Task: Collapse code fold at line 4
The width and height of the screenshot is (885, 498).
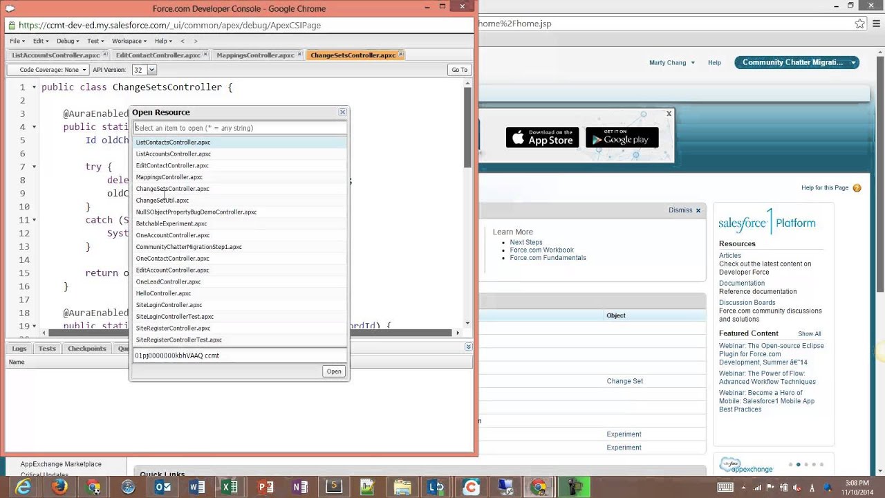Action: click(x=34, y=127)
